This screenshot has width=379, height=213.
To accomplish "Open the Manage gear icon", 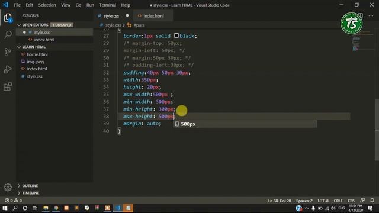I will [x=8, y=187].
